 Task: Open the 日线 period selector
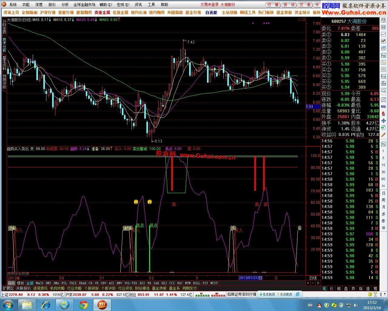pyautogui.click(x=313, y=278)
